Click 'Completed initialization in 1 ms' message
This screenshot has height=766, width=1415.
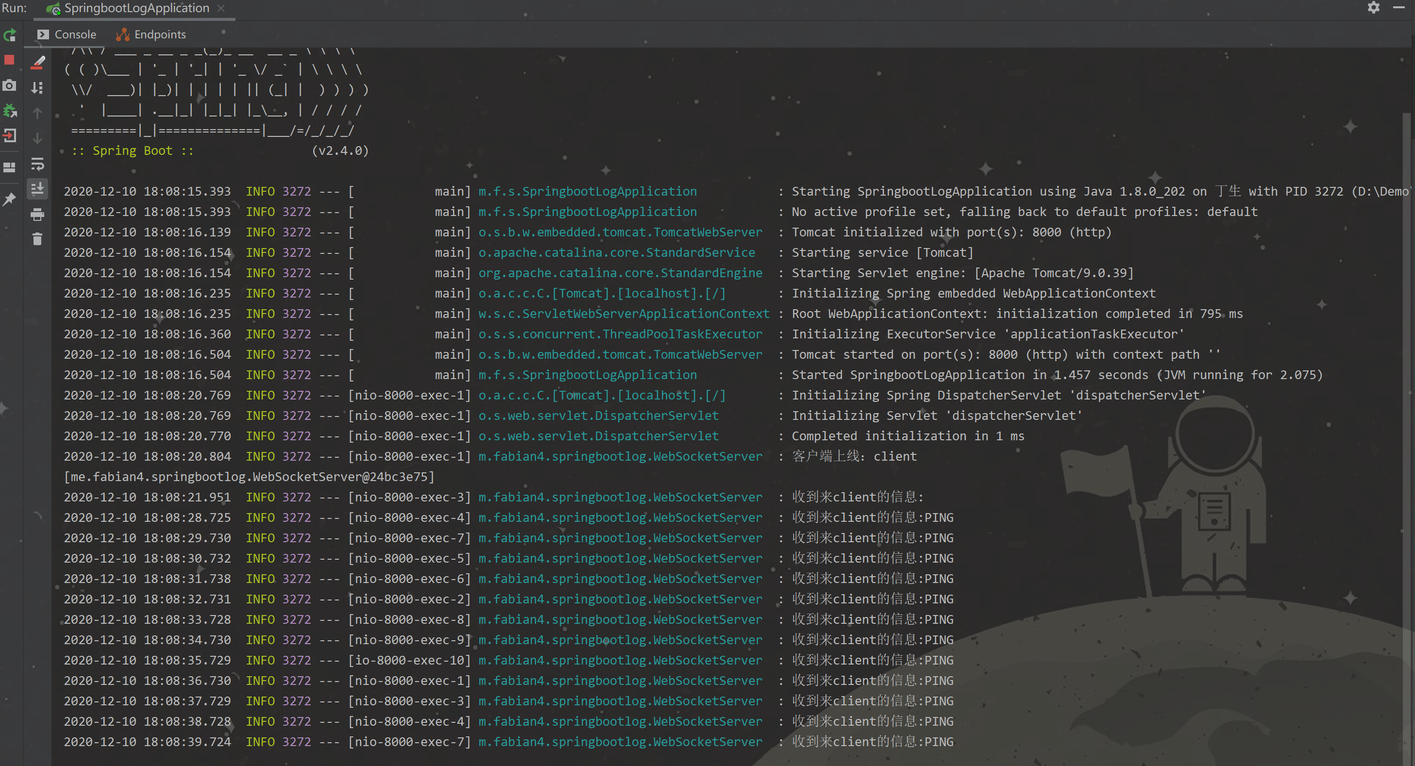[908, 436]
